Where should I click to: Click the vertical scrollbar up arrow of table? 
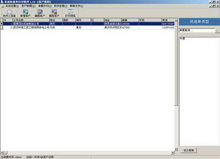click(x=176, y=20)
